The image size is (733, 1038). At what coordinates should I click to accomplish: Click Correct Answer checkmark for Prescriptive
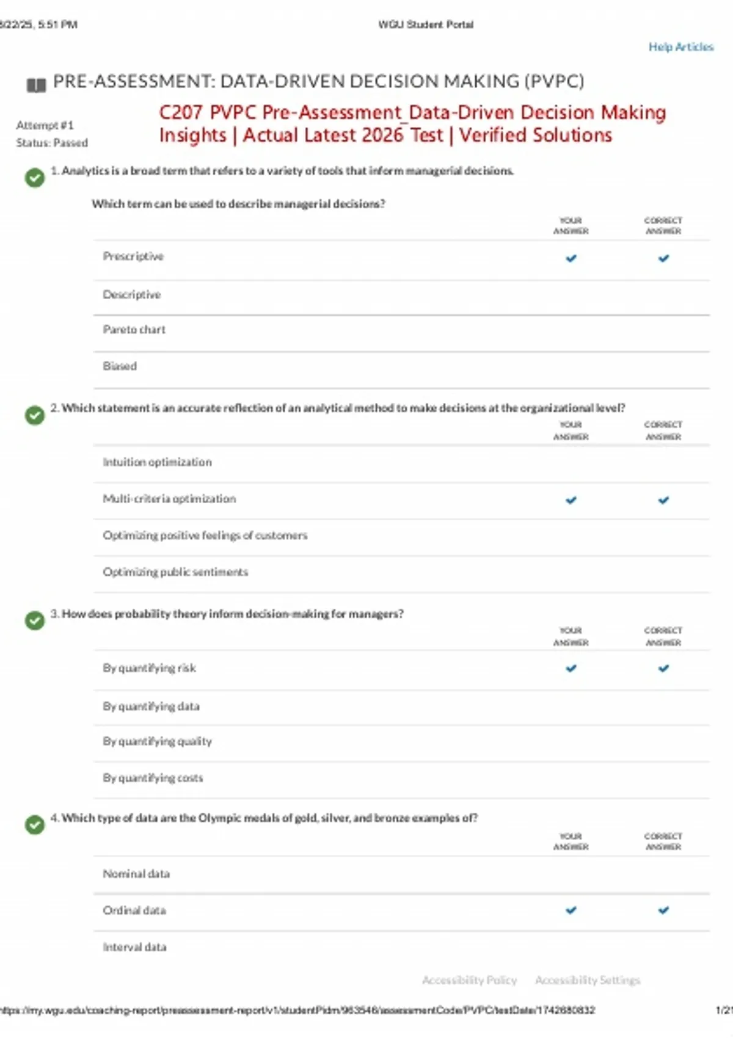click(663, 258)
